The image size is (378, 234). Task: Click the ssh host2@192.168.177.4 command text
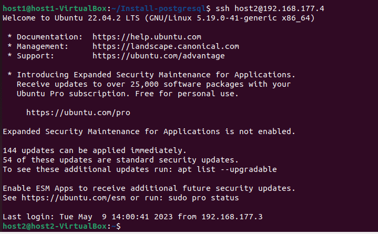(x=270, y=9)
